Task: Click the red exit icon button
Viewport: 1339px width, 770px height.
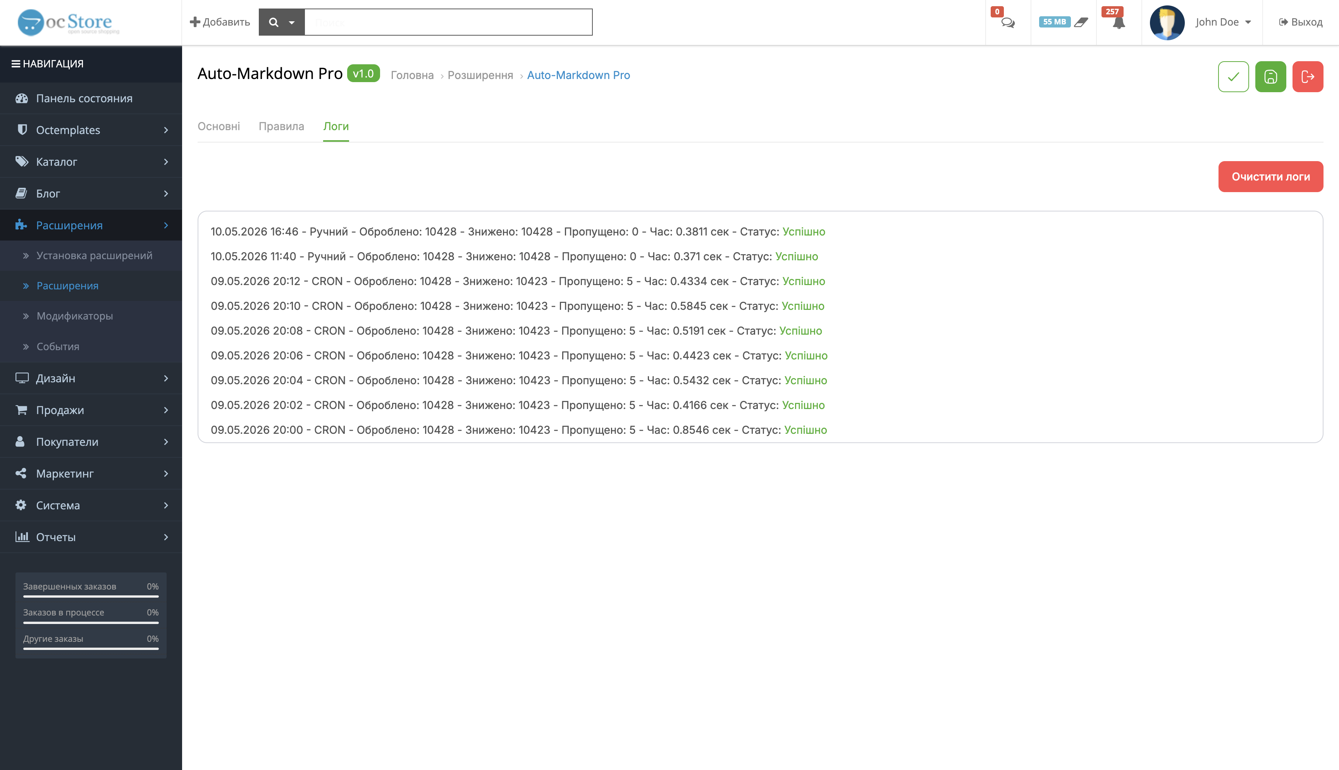Action: (1308, 77)
